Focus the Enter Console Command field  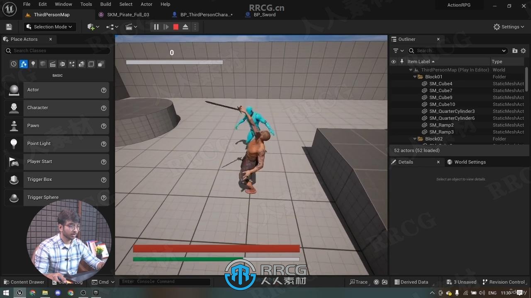coord(165,282)
